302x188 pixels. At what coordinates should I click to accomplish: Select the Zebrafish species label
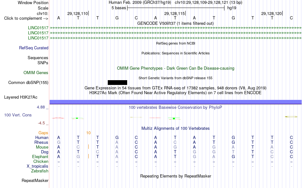tap(40, 171)
